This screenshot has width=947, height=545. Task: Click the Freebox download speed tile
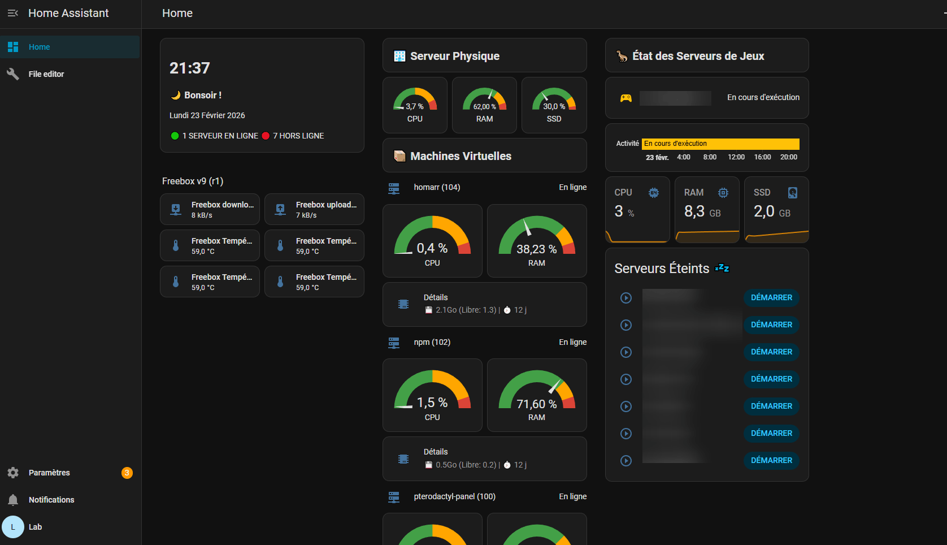coord(210,210)
